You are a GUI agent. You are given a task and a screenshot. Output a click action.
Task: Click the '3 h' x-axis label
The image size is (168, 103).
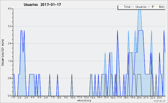26,97
